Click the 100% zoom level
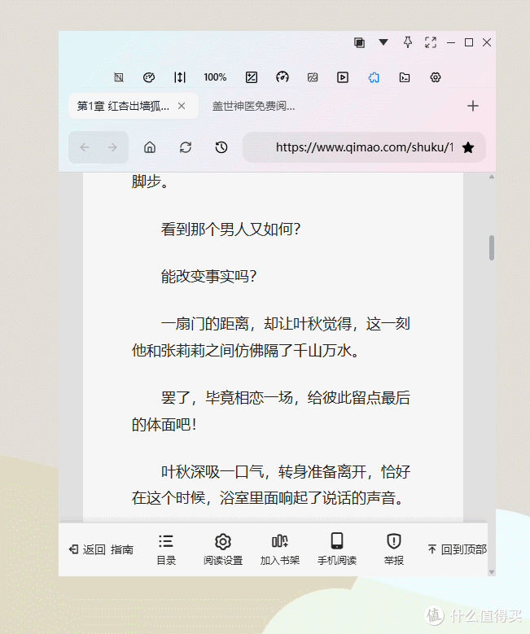The image size is (530, 634). tap(215, 77)
